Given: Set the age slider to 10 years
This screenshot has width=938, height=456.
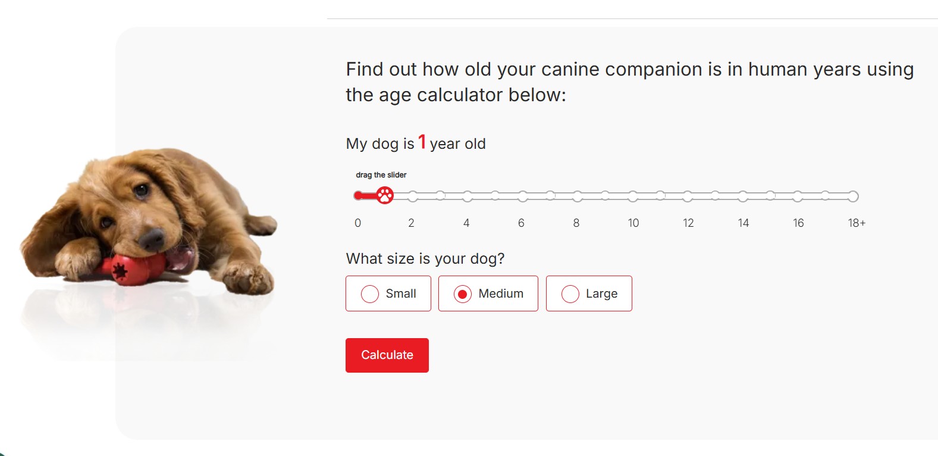Looking at the screenshot, I should (x=633, y=196).
